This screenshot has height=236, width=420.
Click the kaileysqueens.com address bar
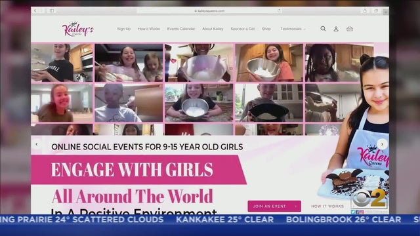(209, 10)
